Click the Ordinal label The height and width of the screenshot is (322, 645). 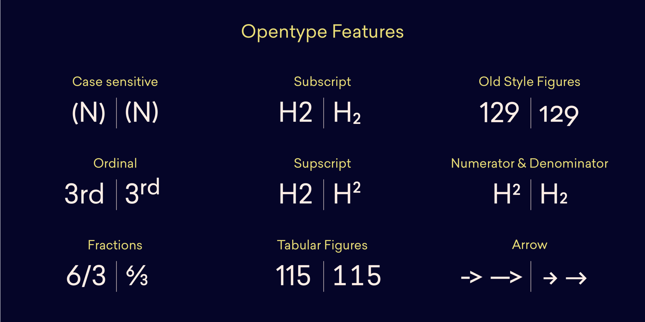pos(115,163)
